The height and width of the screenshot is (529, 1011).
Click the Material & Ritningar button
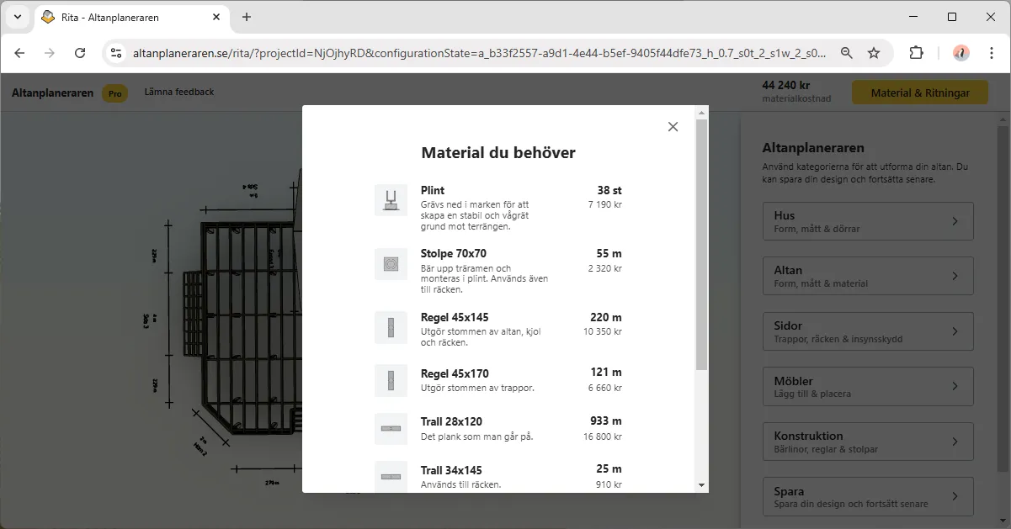pos(919,93)
